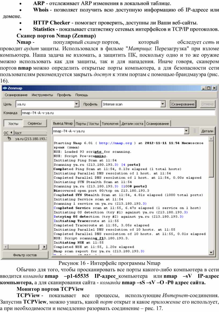Click the hosts list scroll-right arrow
This screenshot has width=219, height=312.
click(x=45, y=247)
